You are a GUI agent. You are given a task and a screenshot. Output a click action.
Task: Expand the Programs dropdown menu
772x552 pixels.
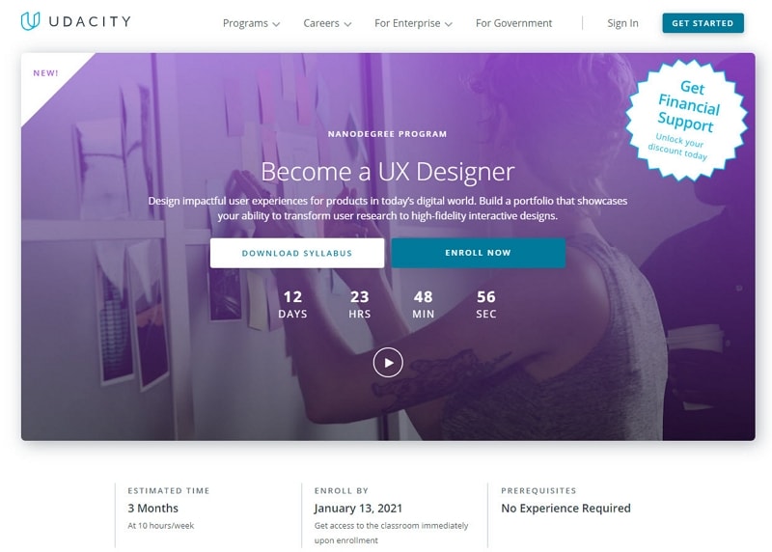click(x=251, y=23)
